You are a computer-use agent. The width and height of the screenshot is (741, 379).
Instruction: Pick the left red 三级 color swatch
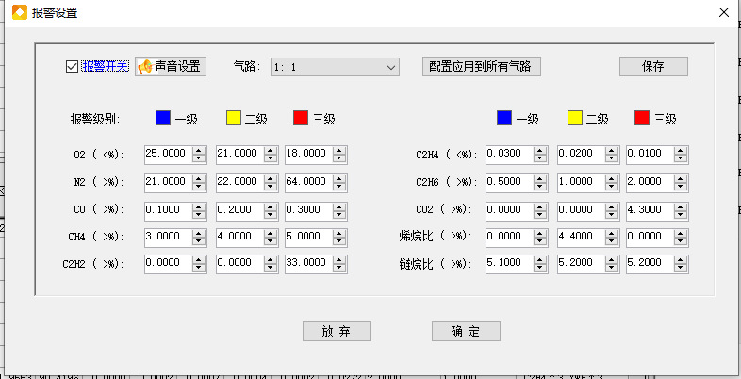pos(301,118)
